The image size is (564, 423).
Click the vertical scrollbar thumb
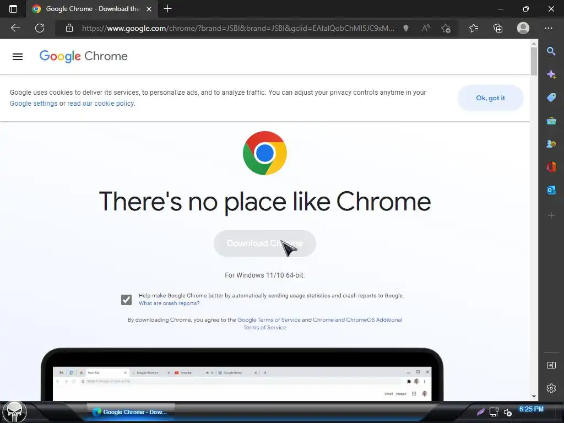coord(534,61)
